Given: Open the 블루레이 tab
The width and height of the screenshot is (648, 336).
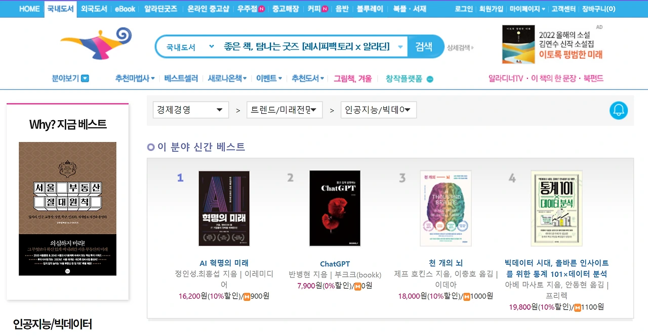Looking at the screenshot, I should point(370,9).
